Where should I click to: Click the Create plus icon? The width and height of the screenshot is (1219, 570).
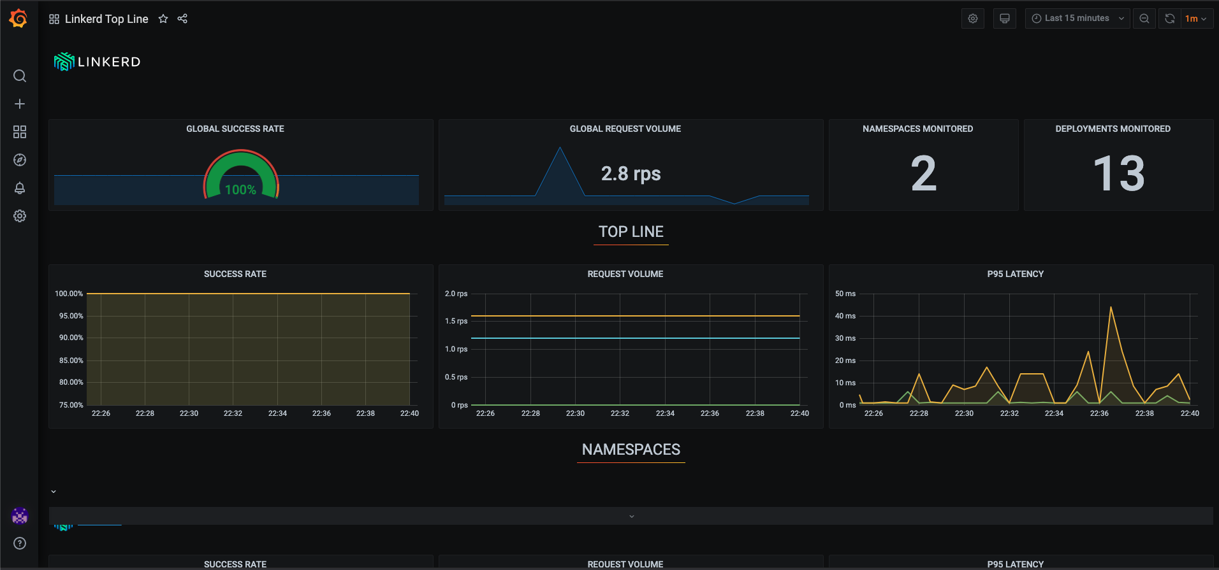20,104
